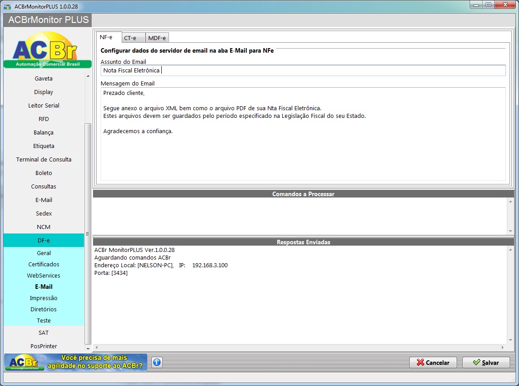Viewport: 519px width, 386px height.
Task: Click Respostas Enviadas scroll down arrow
Action: pos(511,340)
